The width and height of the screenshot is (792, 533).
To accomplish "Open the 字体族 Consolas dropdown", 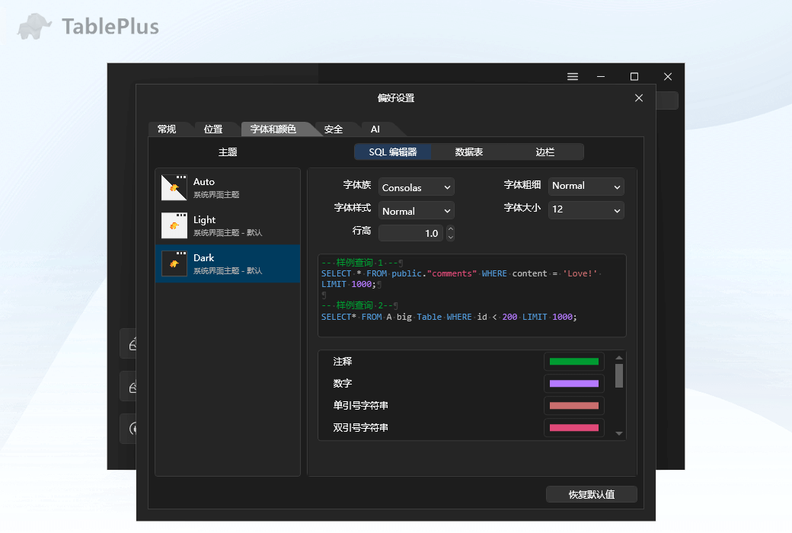I will (x=416, y=187).
